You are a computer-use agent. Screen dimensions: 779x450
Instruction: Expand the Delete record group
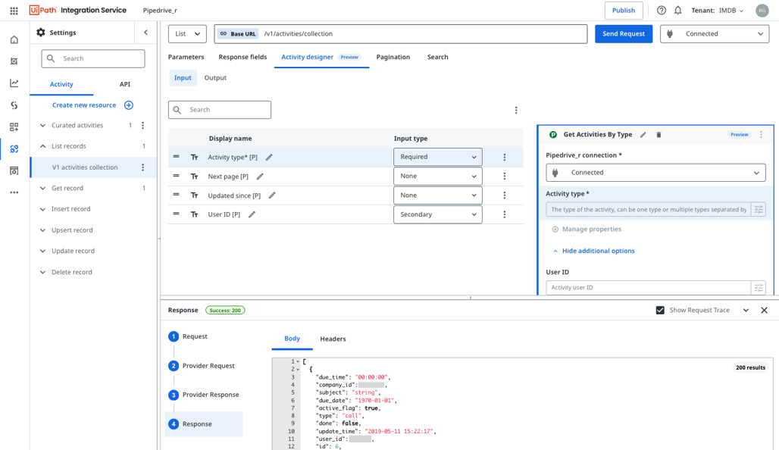[42, 272]
